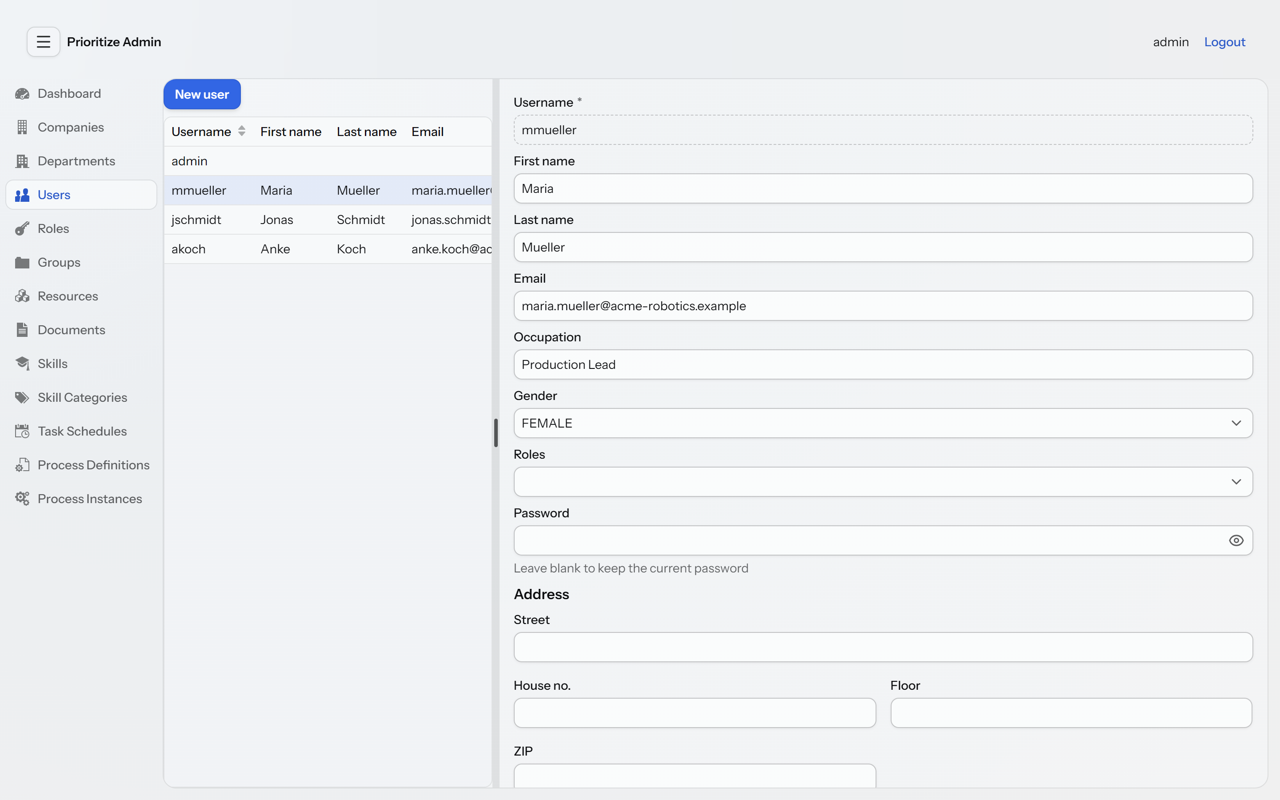Click the Roles key icon
Screen dimensions: 1280x800
pyautogui.click(x=22, y=228)
